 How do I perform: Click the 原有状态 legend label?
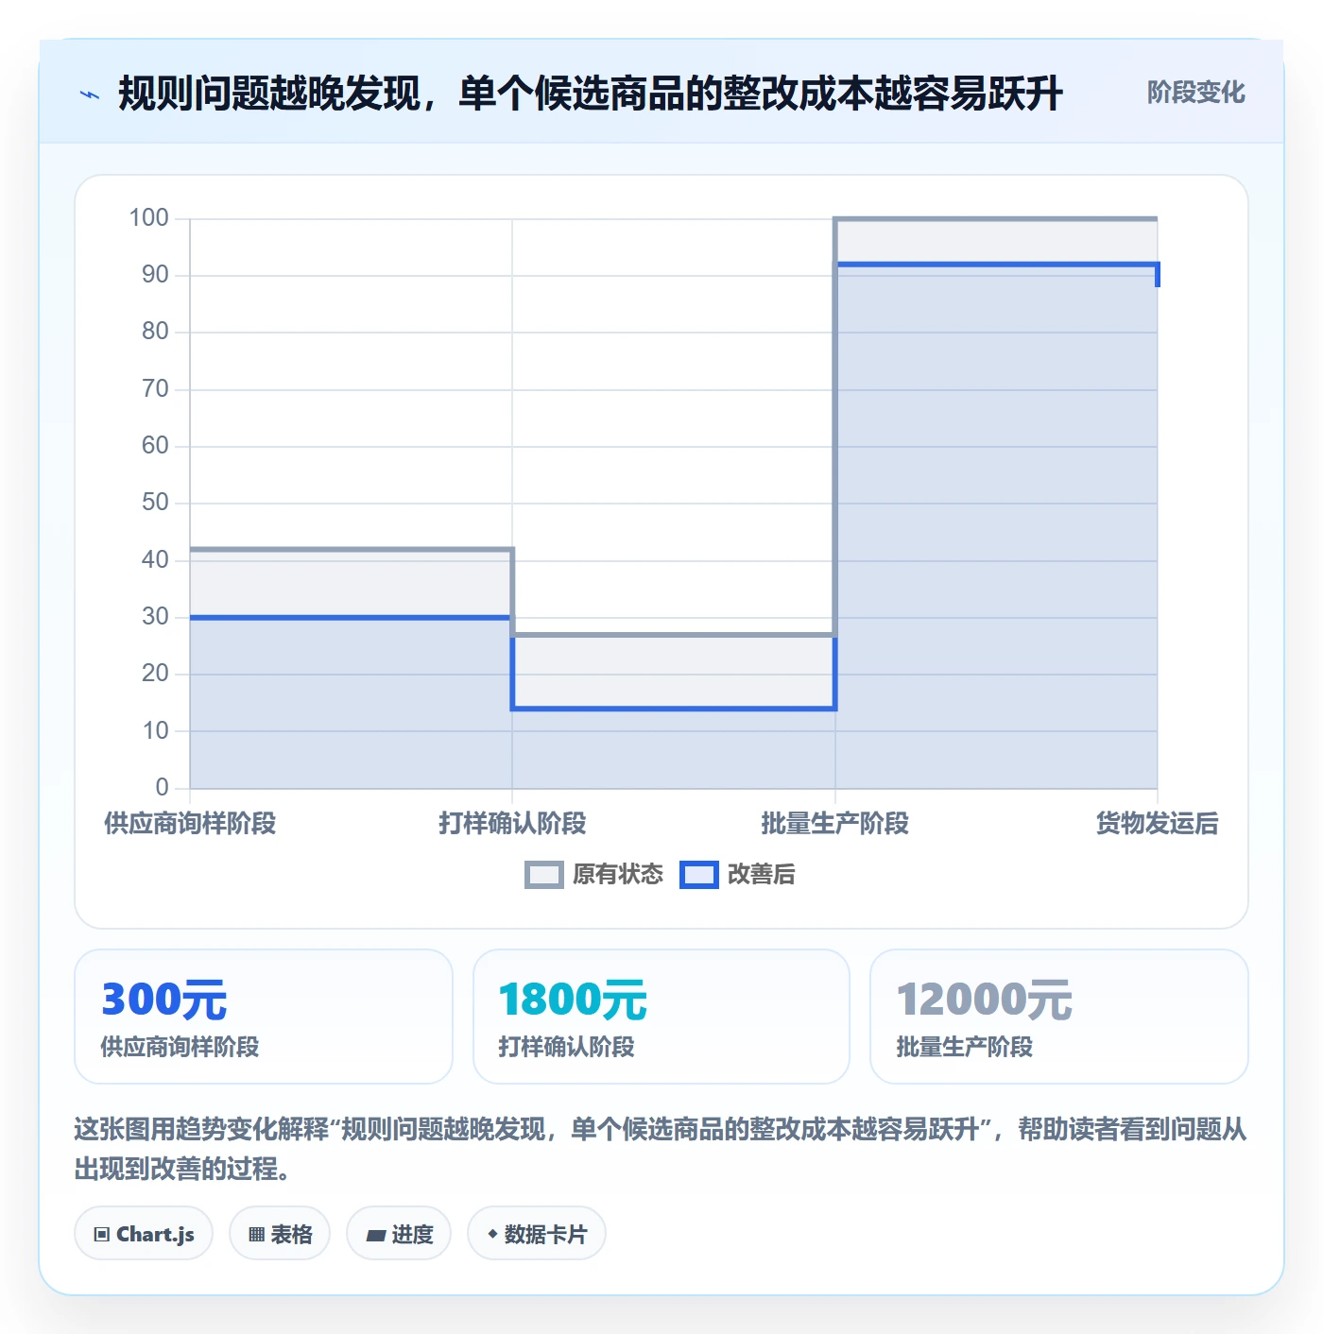618,875
